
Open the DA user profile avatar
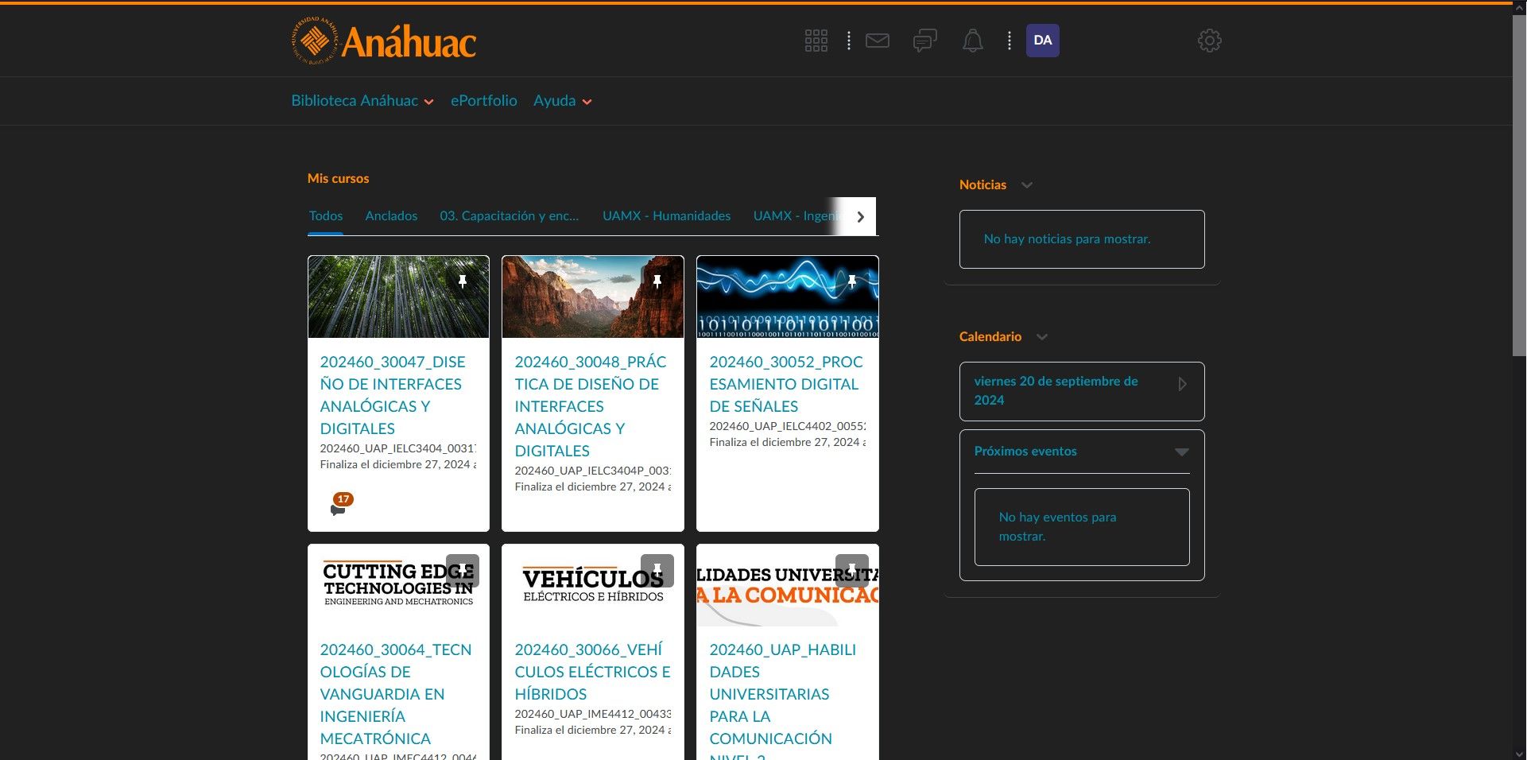(1043, 41)
